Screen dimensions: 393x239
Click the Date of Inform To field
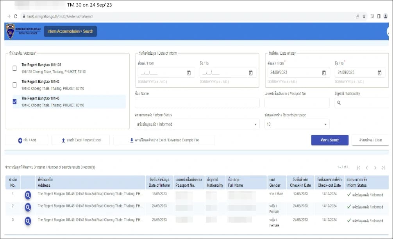coord(228,73)
